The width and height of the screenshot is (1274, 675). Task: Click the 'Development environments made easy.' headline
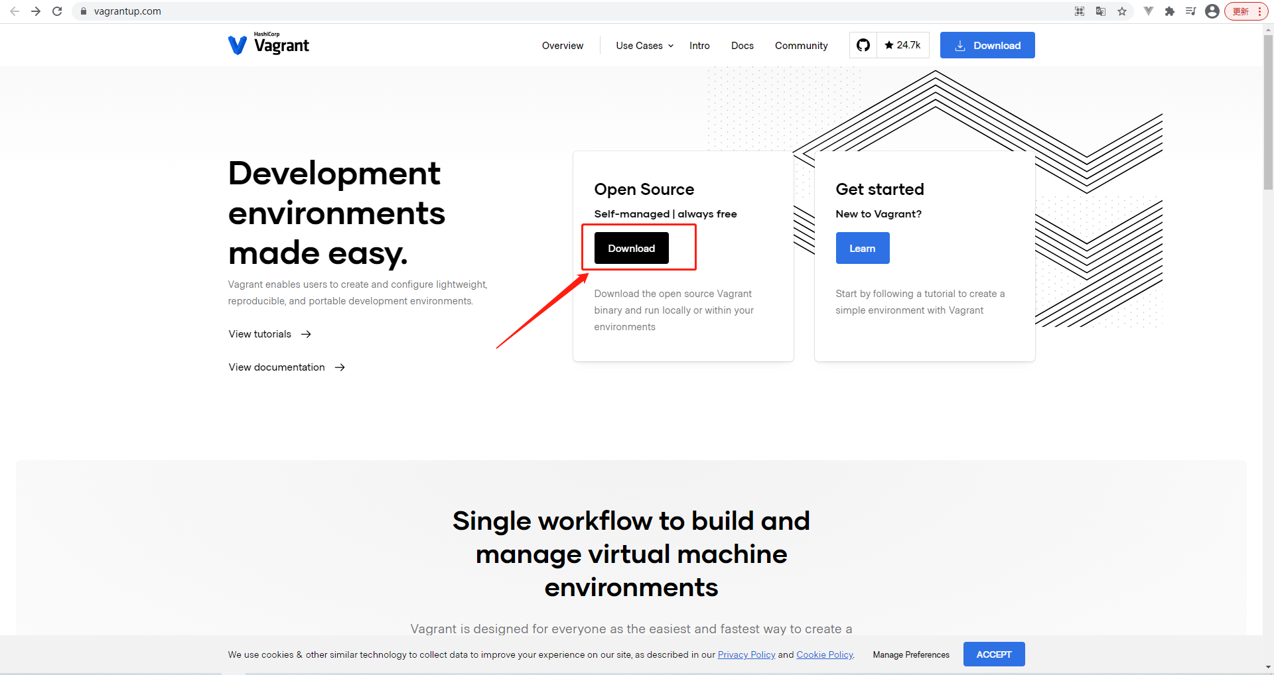pos(337,213)
